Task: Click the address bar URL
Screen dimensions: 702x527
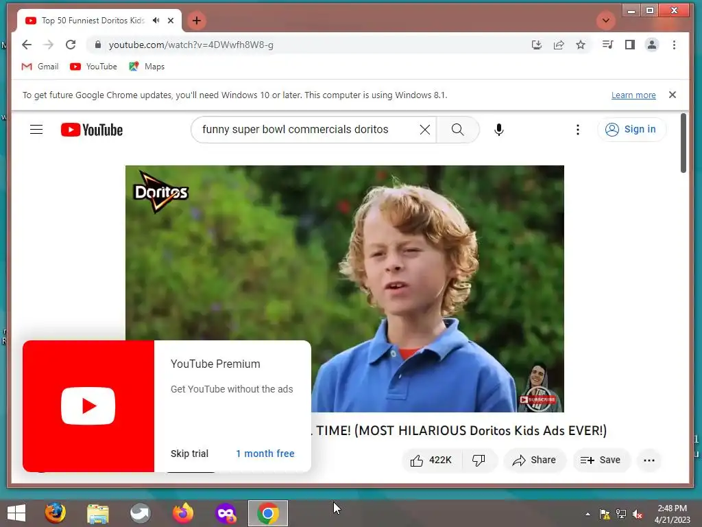Action: (x=191, y=45)
